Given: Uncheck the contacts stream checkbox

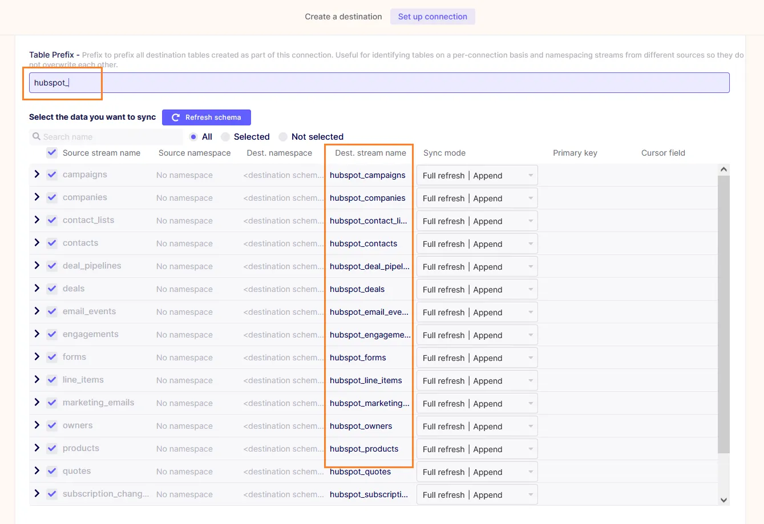Looking at the screenshot, I should point(52,243).
